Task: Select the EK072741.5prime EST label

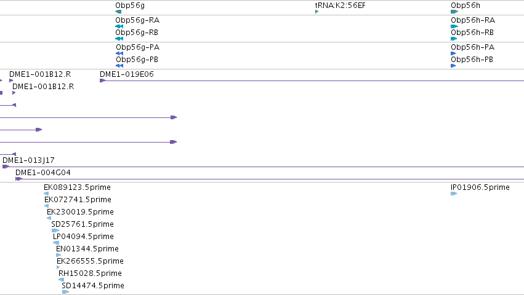Action: point(78,200)
